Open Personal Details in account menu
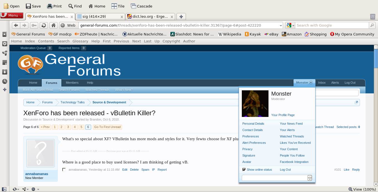Screen dimensions: 378x192 (253, 124)
